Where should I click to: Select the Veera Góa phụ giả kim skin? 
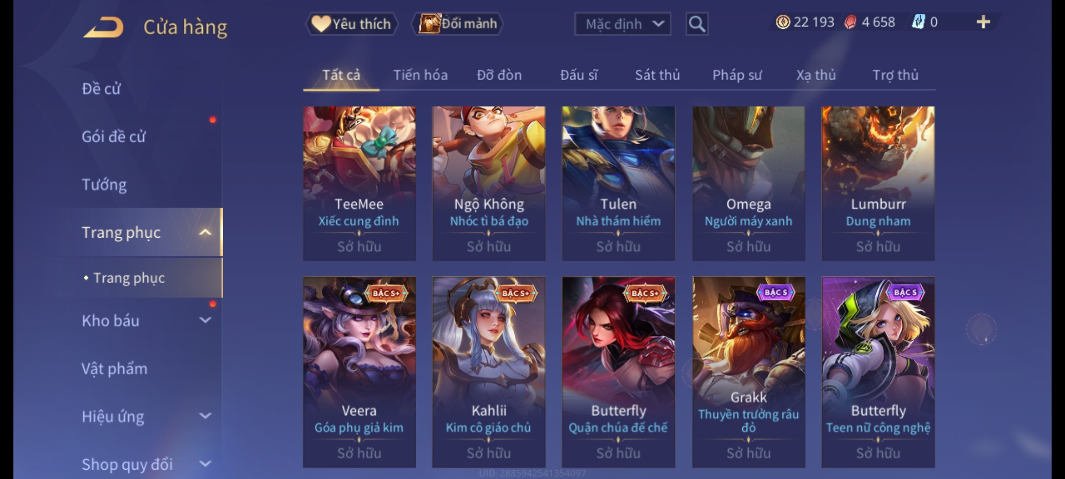359,372
